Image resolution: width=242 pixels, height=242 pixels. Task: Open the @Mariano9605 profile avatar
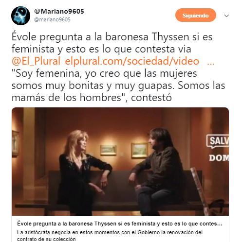20,16
